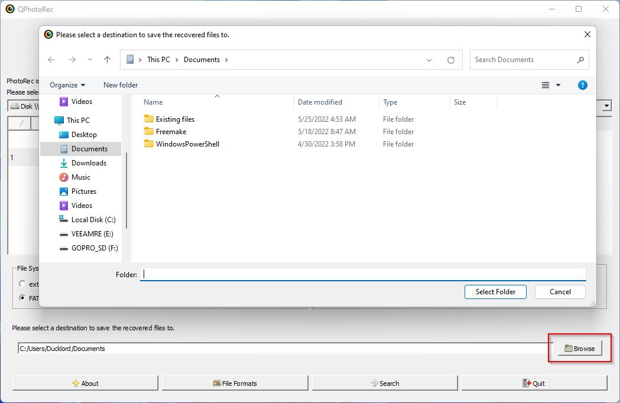The height and width of the screenshot is (403, 620).
Task: Open File Formats in QPhotoRec
Action: pos(235,383)
